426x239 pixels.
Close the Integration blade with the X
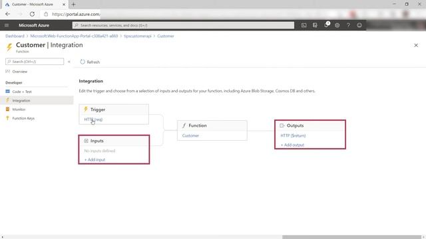point(416,45)
